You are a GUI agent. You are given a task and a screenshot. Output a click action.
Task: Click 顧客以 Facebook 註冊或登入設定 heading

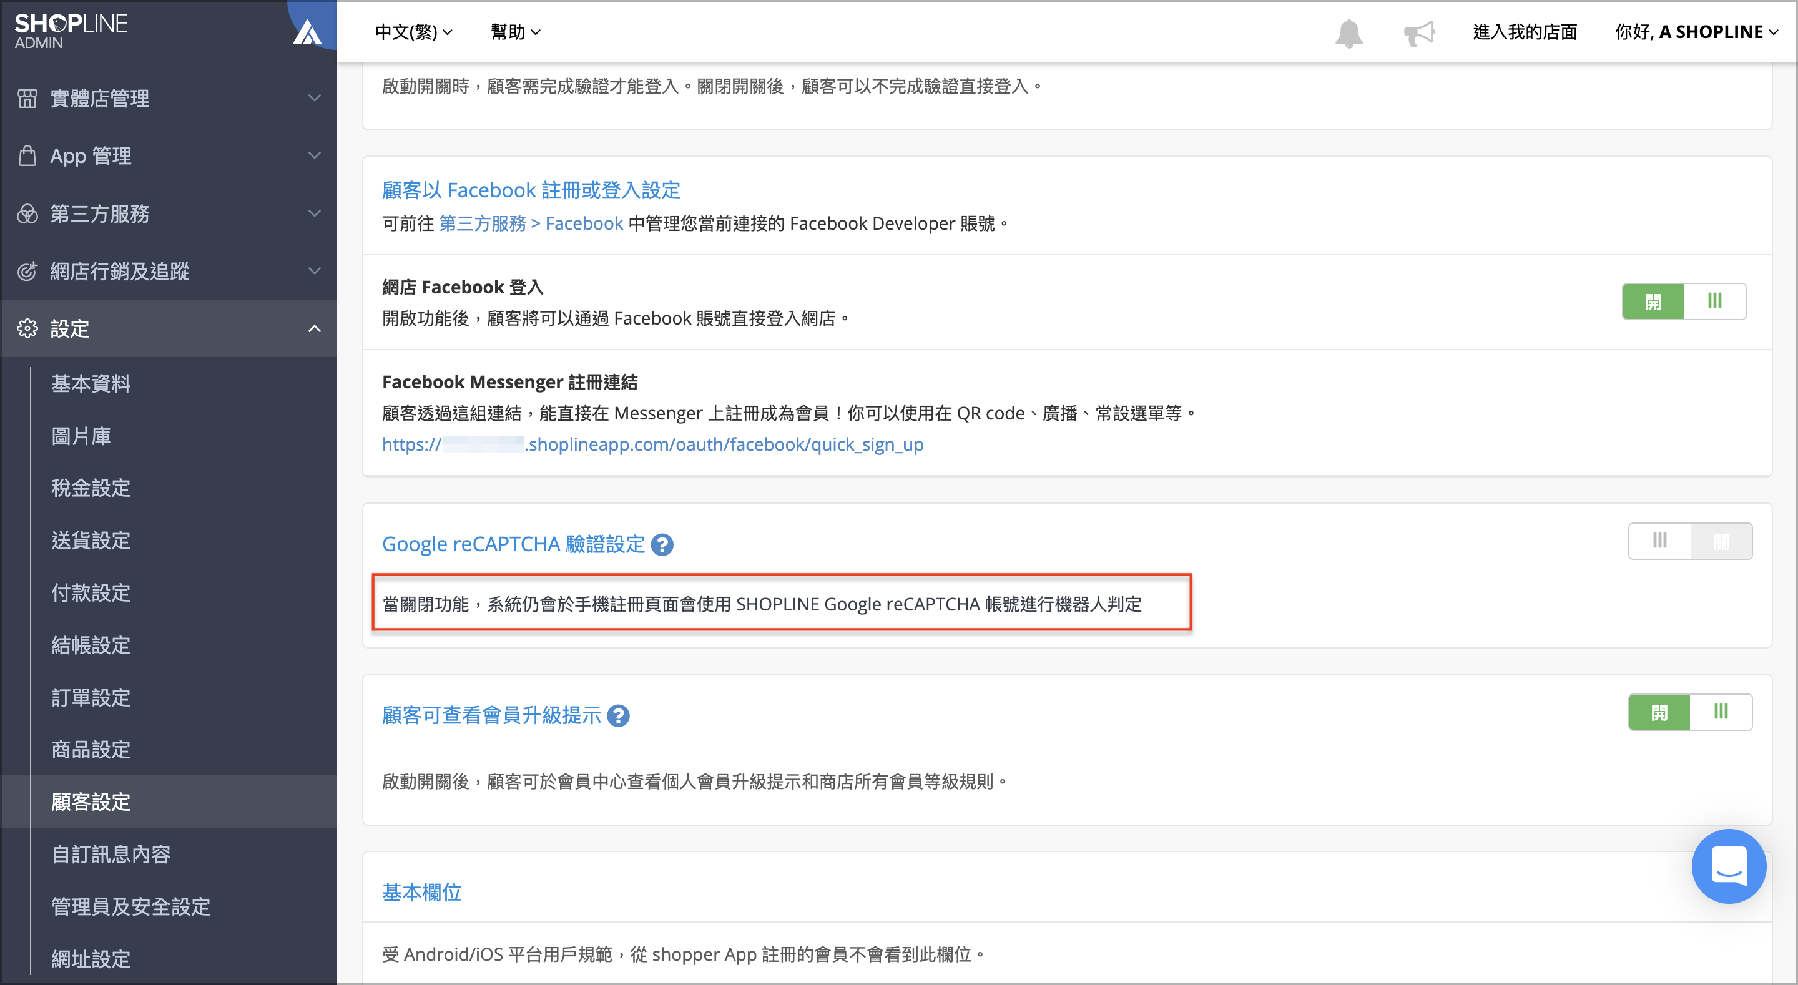tap(531, 190)
